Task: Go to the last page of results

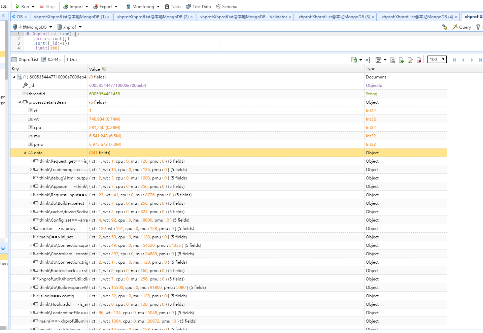Action: (x=480, y=60)
